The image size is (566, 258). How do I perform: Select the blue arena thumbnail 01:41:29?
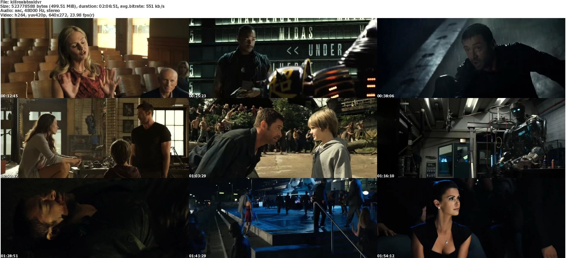coord(283,218)
